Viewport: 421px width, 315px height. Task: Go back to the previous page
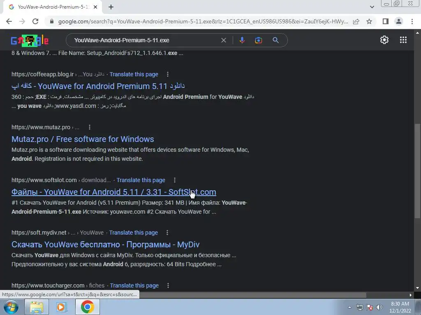[9, 21]
